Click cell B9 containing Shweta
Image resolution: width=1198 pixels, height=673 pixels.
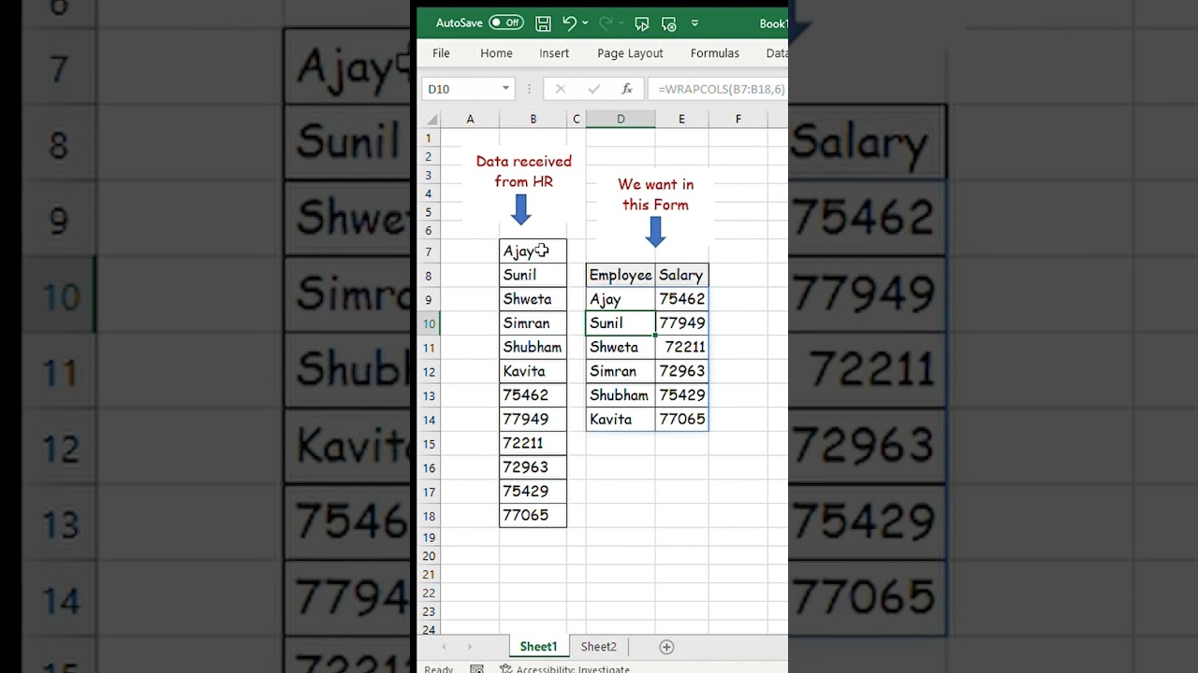point(533,300)
